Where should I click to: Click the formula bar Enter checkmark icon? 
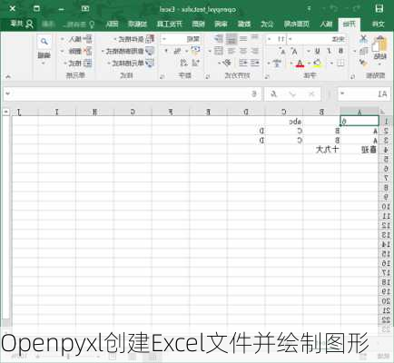click(x=292, y=94)
